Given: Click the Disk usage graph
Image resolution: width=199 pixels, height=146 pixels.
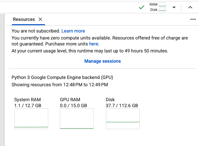Looking at the screenshot, I should [123, 119].
